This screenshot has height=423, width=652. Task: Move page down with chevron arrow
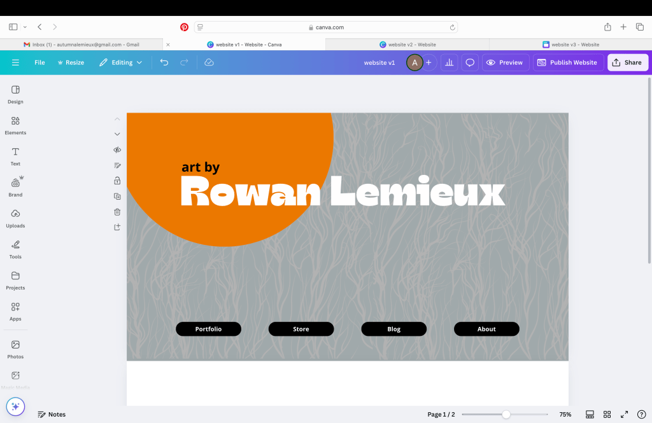point(117,134)
